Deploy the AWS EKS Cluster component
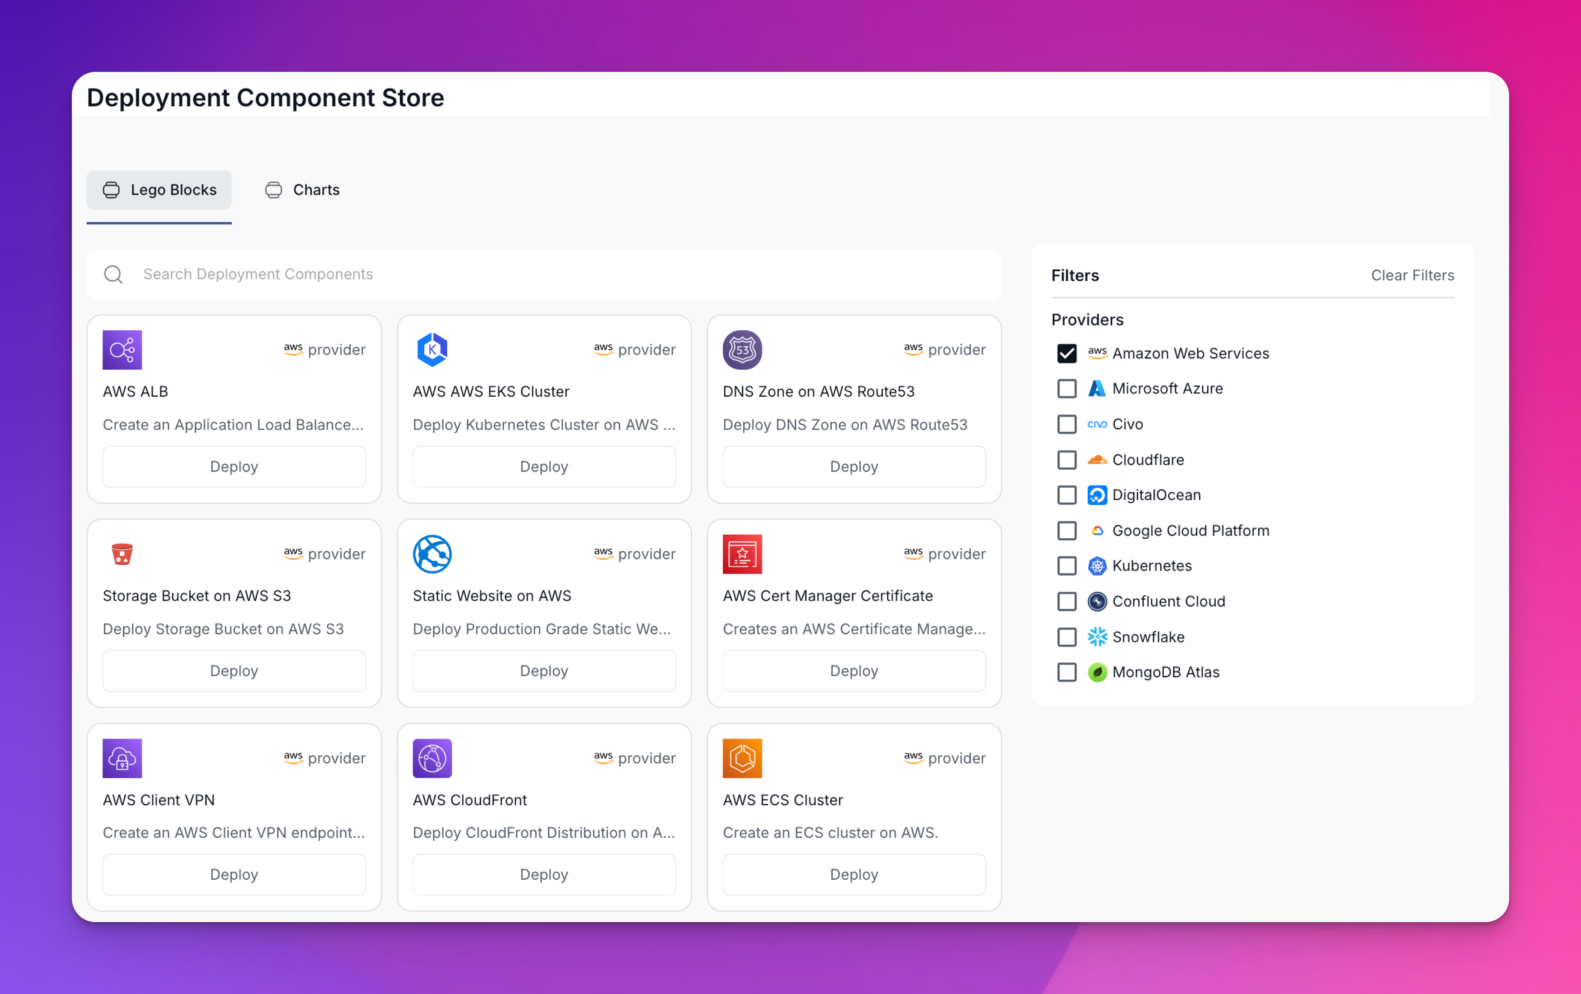 [x=544, y=467]
